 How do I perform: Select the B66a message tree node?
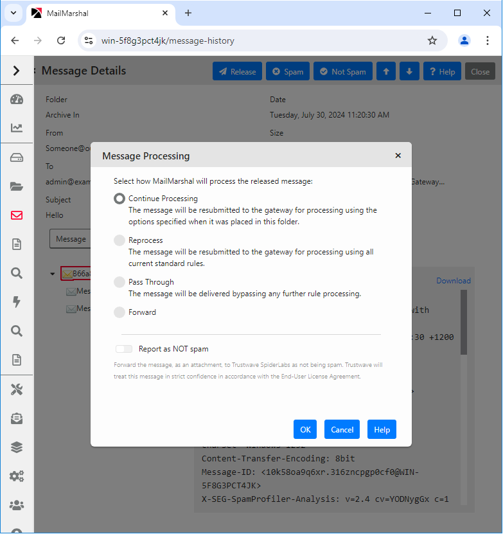click(x=76, y=274)
